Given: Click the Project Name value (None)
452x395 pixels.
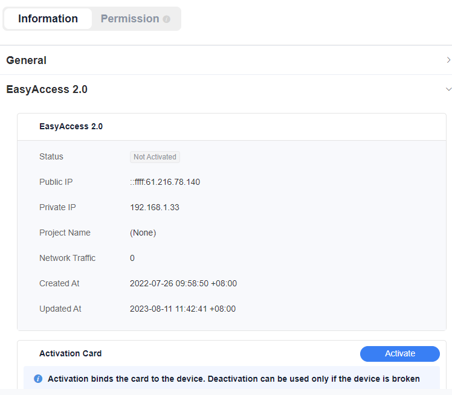Looking at the screenshot, I should (x=143, y=233).
